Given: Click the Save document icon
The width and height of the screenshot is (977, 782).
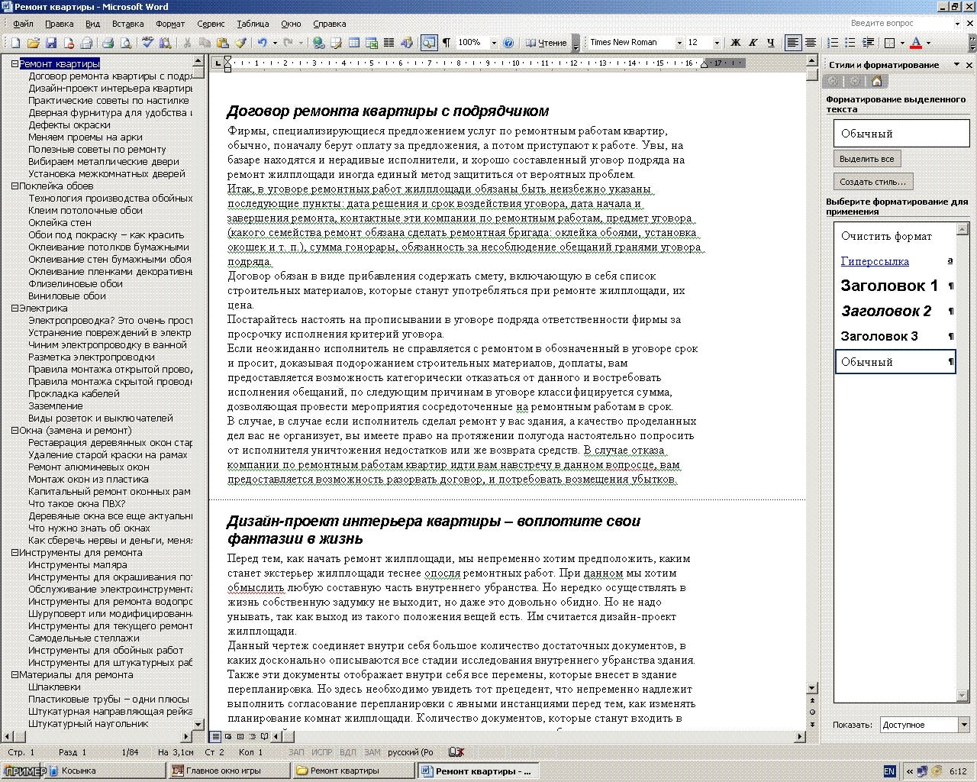Looking at the screenshot, I should [x=51, y=43].
